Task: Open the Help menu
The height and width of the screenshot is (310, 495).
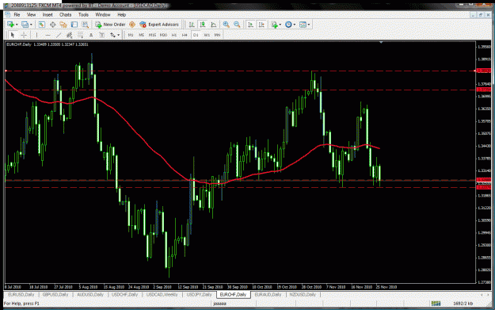Action: click(121, 14)
